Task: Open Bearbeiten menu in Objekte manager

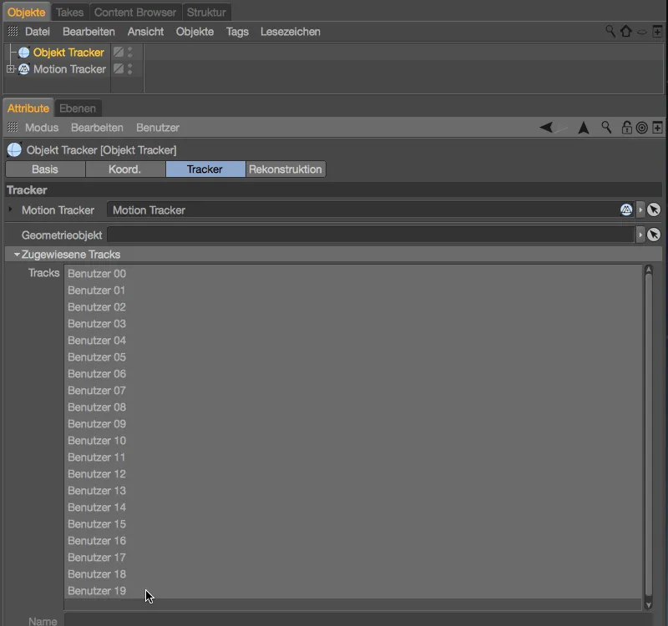Action: (x=89, y=32)
